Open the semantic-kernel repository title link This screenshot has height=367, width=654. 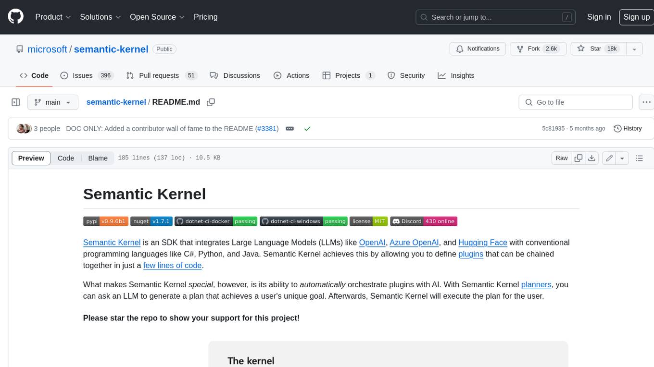coord(111,49)
